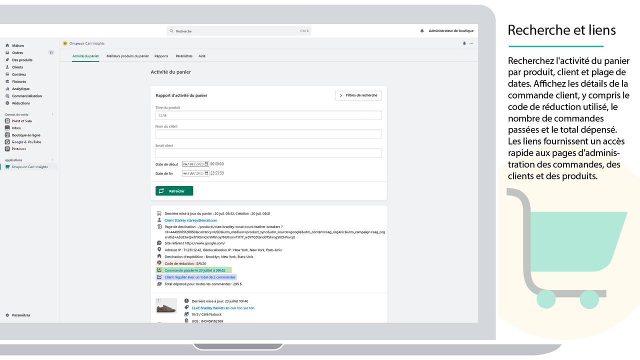Open the Paramètres tab
Image resolution: width=640 pixels, height=360 pixels.
(x=184, y=56)
